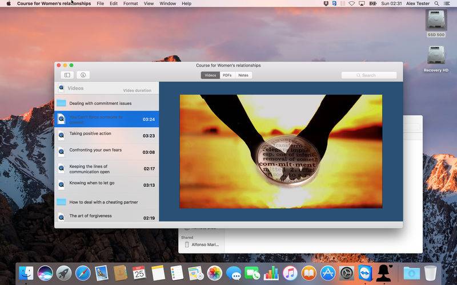Open FaceTime from the Dock
Screen dimensions: 457x285
(x=252, y=274)
